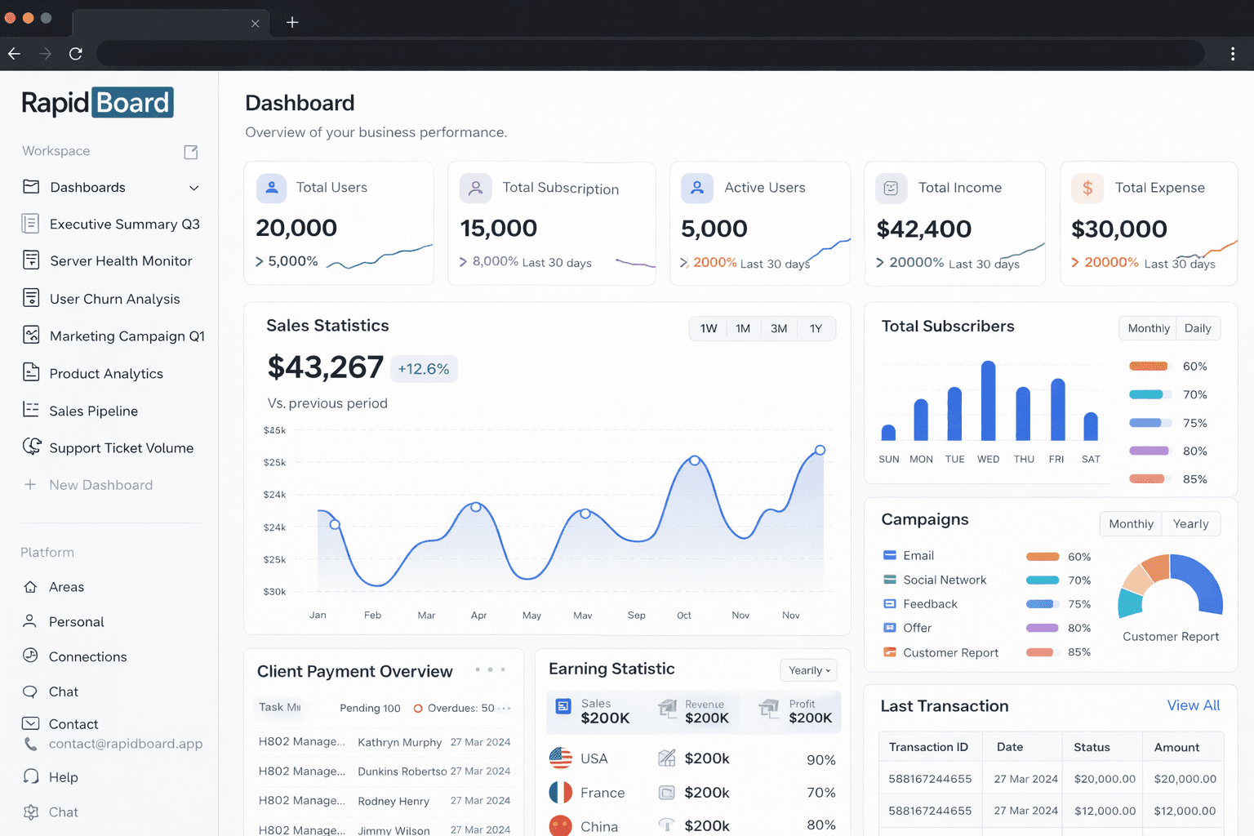This screenshot has width=1254, height=836.
Task: Click the Total Expense dollar icon
Action: click(1087, 188)
